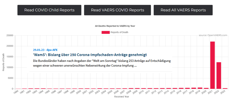This screenshot has width=231, height=98.
Task: Select the 2021 death reports bar
Action: tap(213, 65)
